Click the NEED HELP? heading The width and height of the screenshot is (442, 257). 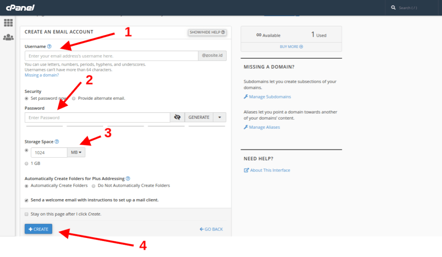pyautogui.click(x=259, y=159)
